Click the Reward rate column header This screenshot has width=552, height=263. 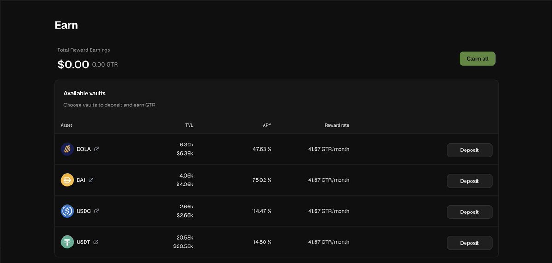click(337, 125)
